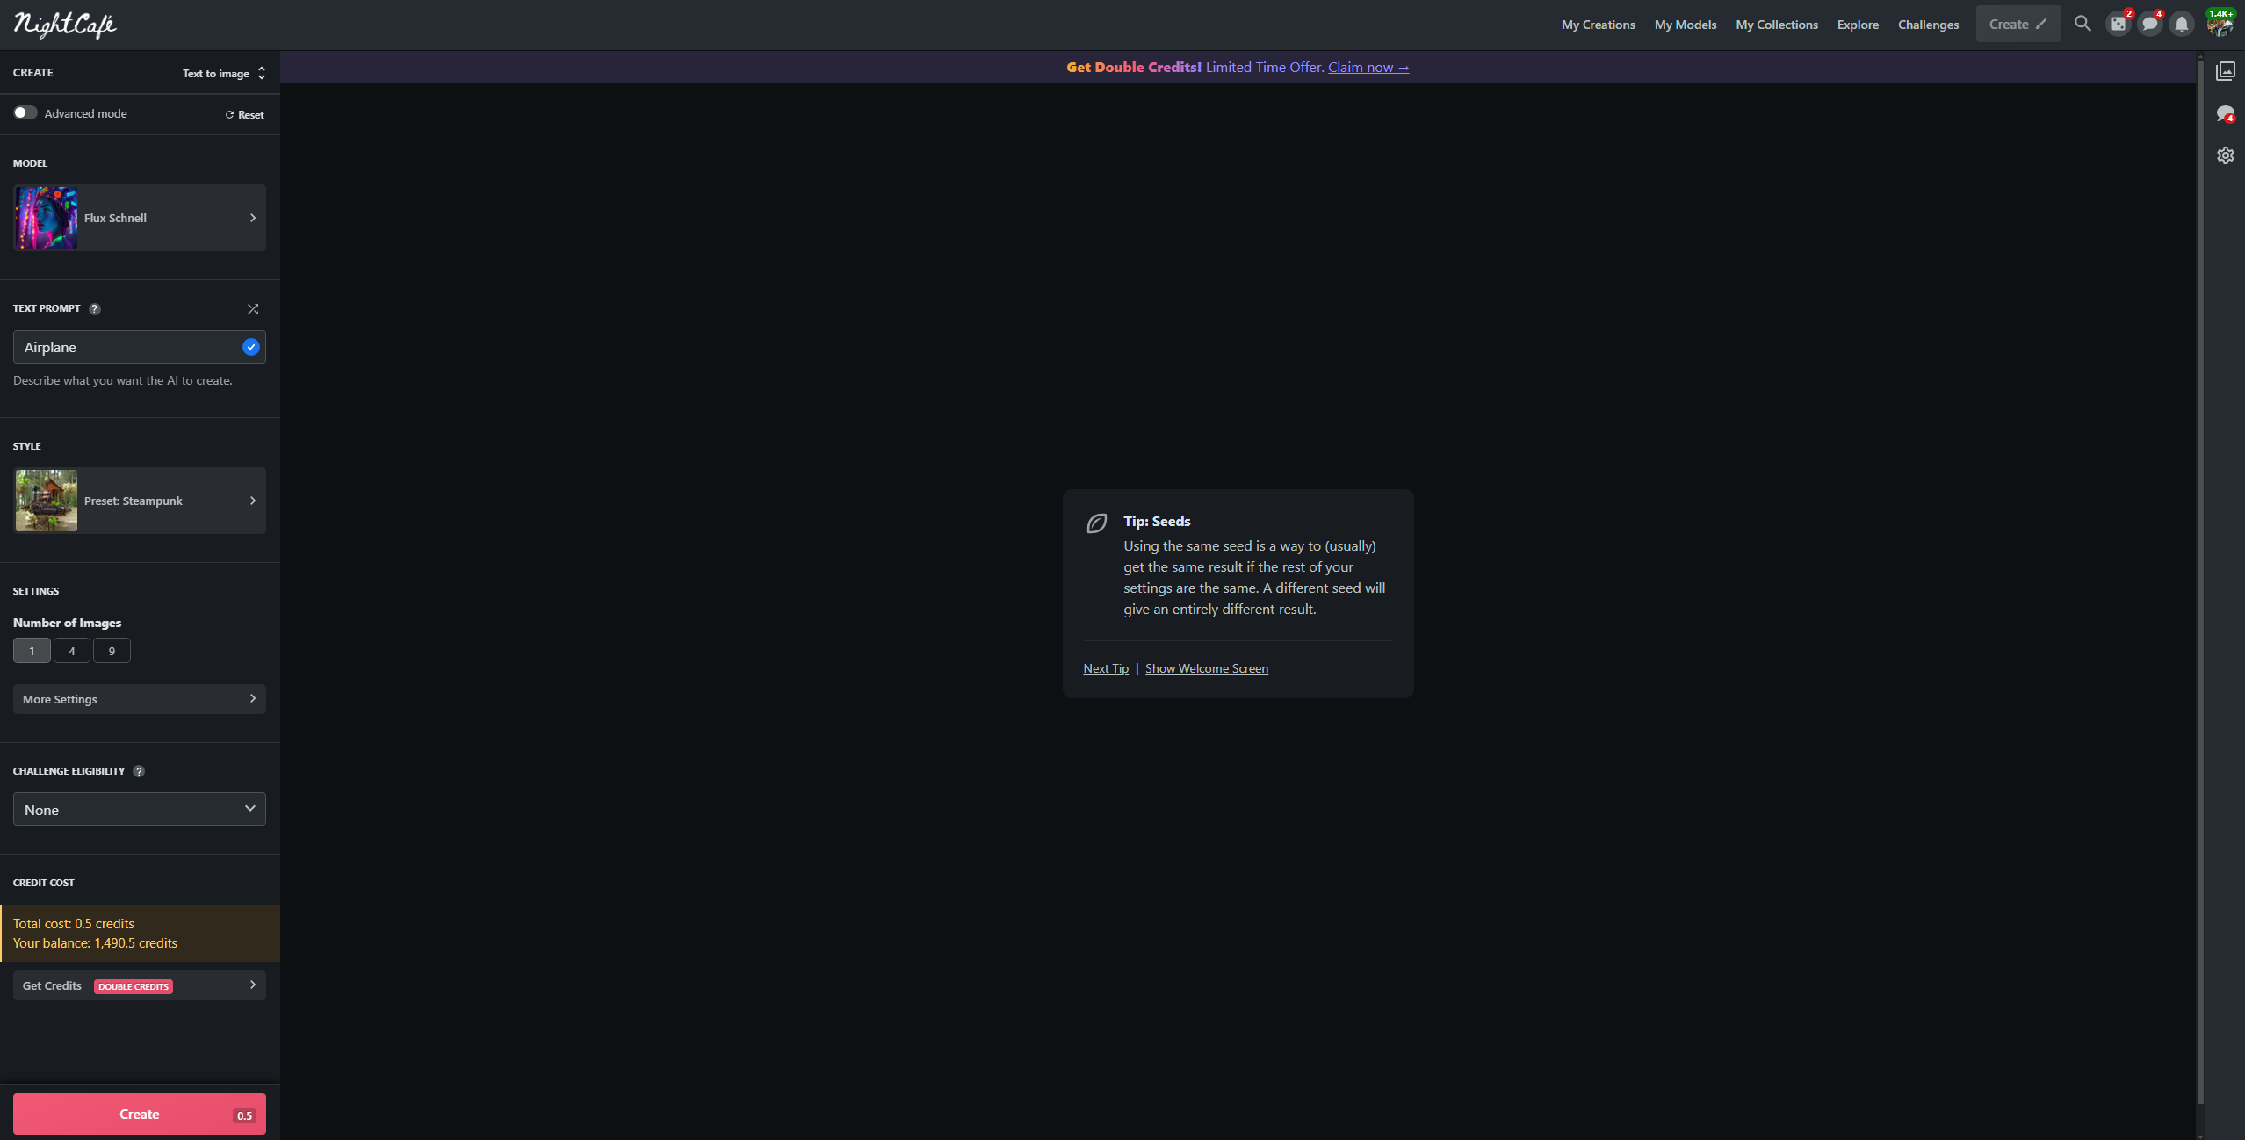Expand More Settings
Screen dimensions: 2245x1140
[140, 699]
